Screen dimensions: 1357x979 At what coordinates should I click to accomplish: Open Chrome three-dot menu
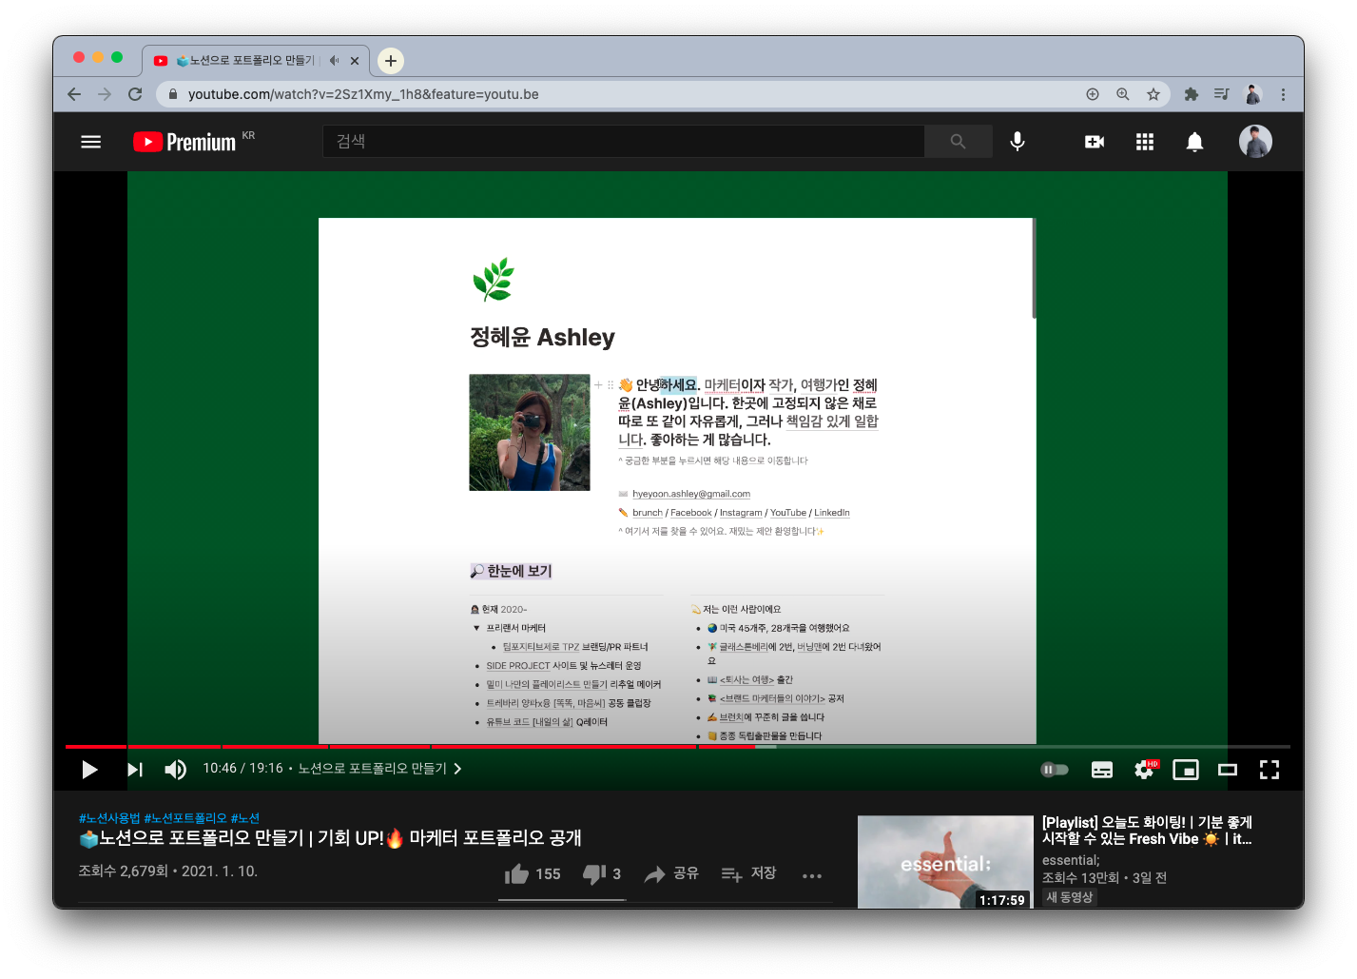point(1283,94)
